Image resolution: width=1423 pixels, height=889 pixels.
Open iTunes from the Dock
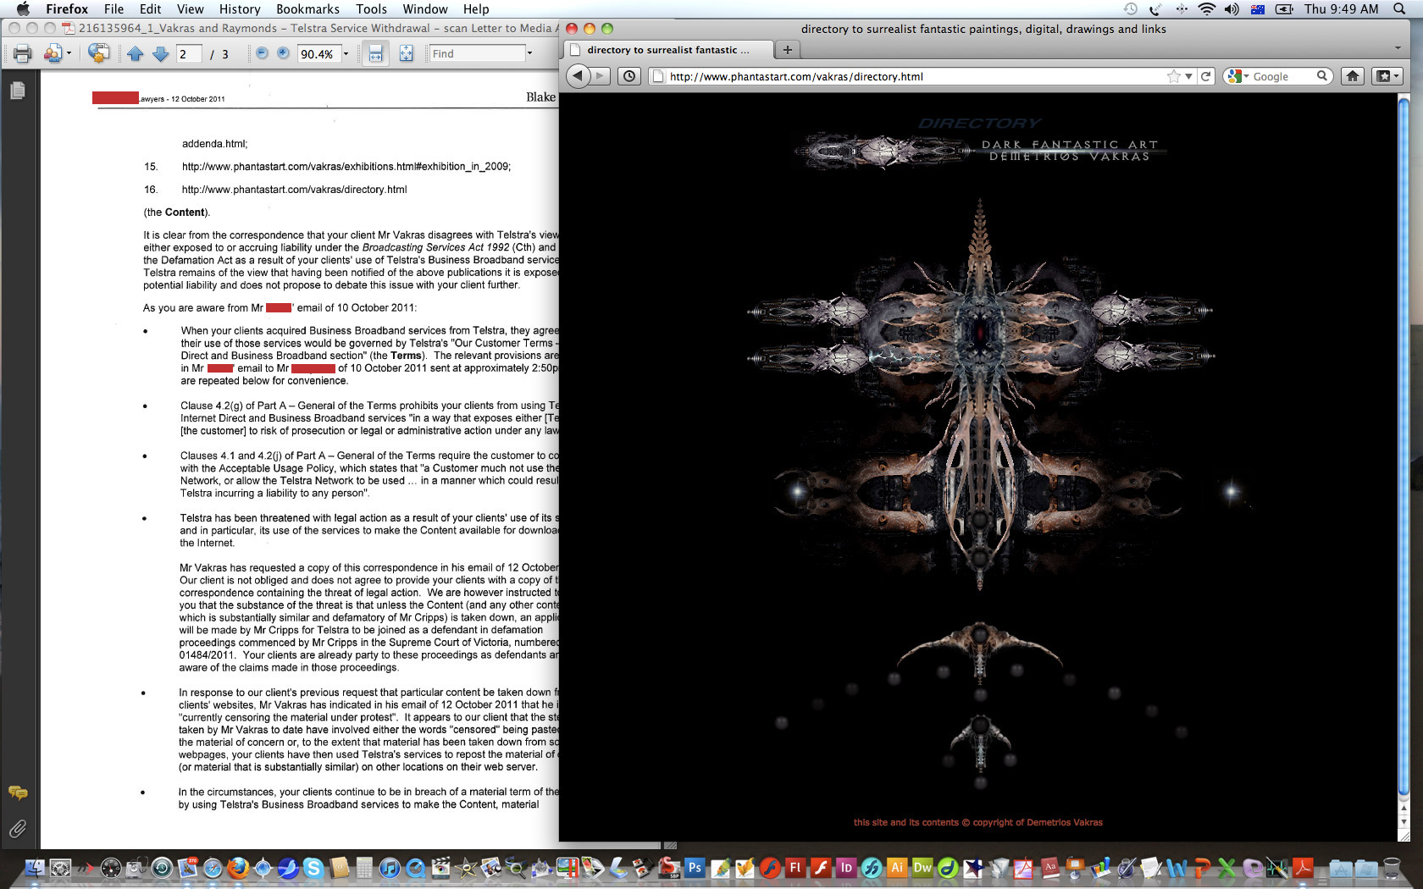coord(390,868)
